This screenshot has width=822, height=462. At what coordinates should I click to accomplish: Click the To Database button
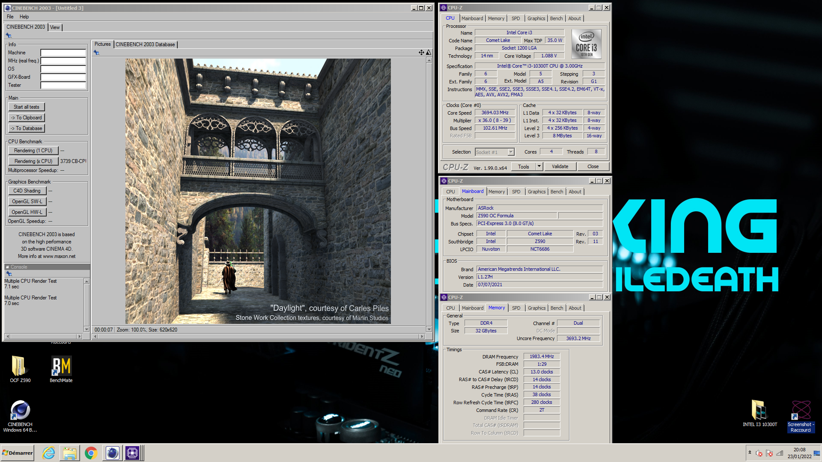coord(27,128)
